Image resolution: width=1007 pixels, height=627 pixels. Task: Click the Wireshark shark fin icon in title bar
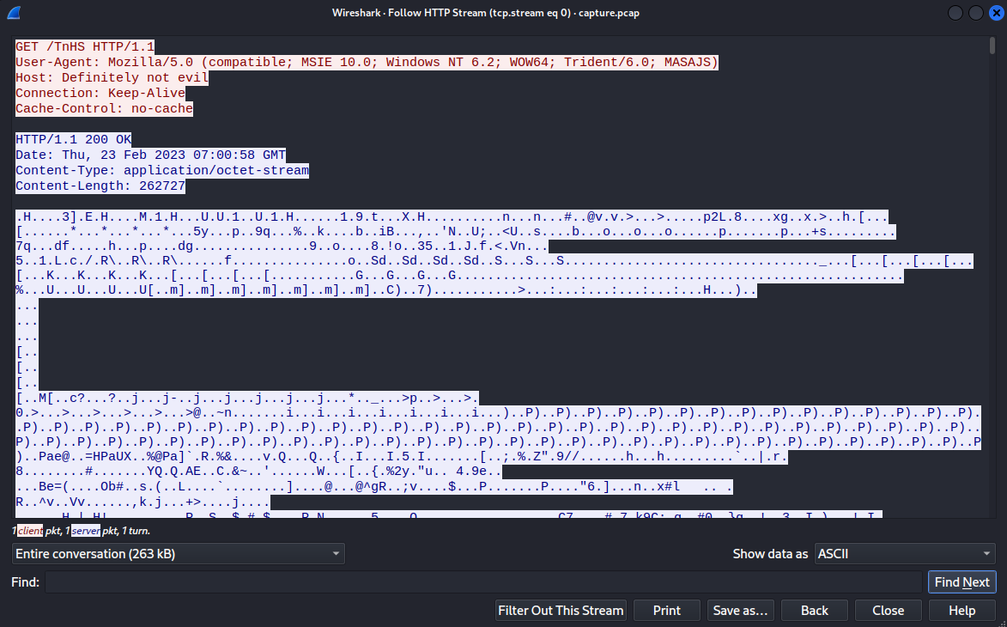[14, 13]
